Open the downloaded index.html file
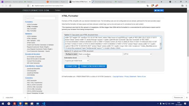This screenshot has width=189, height=106. pos(9,97)
